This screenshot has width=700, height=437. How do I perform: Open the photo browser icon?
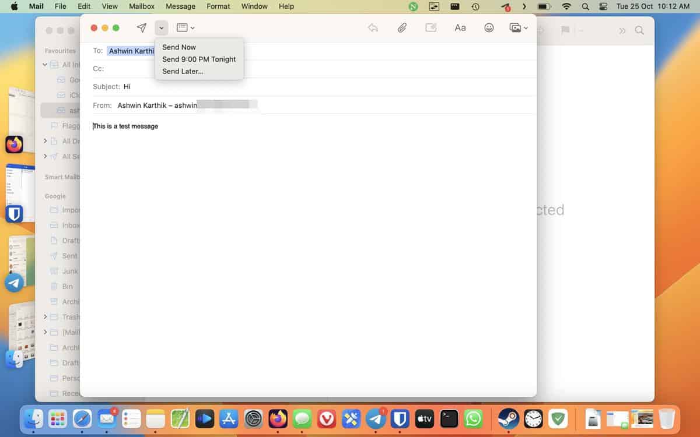click(516, 27)
